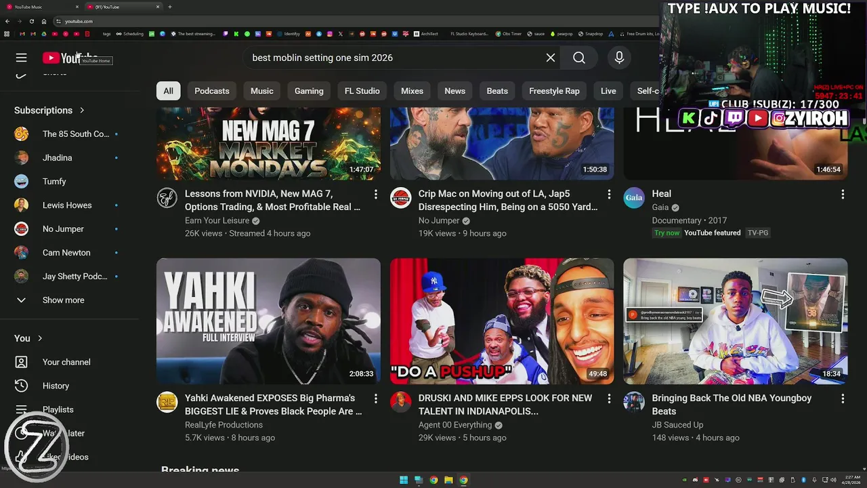Select the News filter chip
The height and width of the screenshot is (488, 867).
pyautogui.click(x=455, y=91)
